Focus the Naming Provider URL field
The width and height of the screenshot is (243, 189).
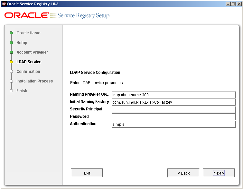click(173, 95)
